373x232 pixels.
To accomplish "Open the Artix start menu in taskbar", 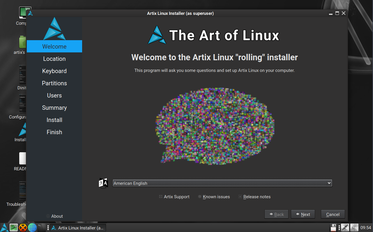I will [x=5, y=227].
